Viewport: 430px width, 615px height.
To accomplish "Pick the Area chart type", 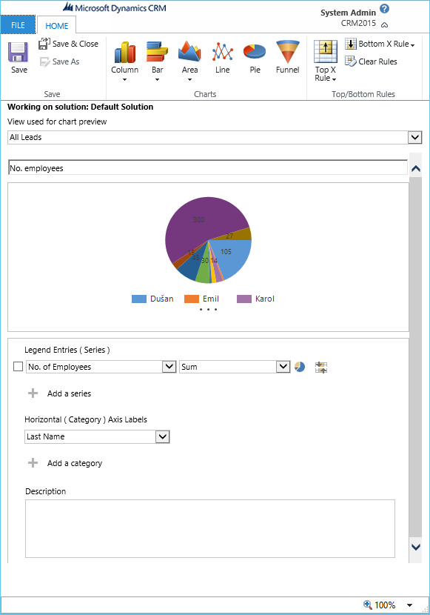I will pos(189,51).
